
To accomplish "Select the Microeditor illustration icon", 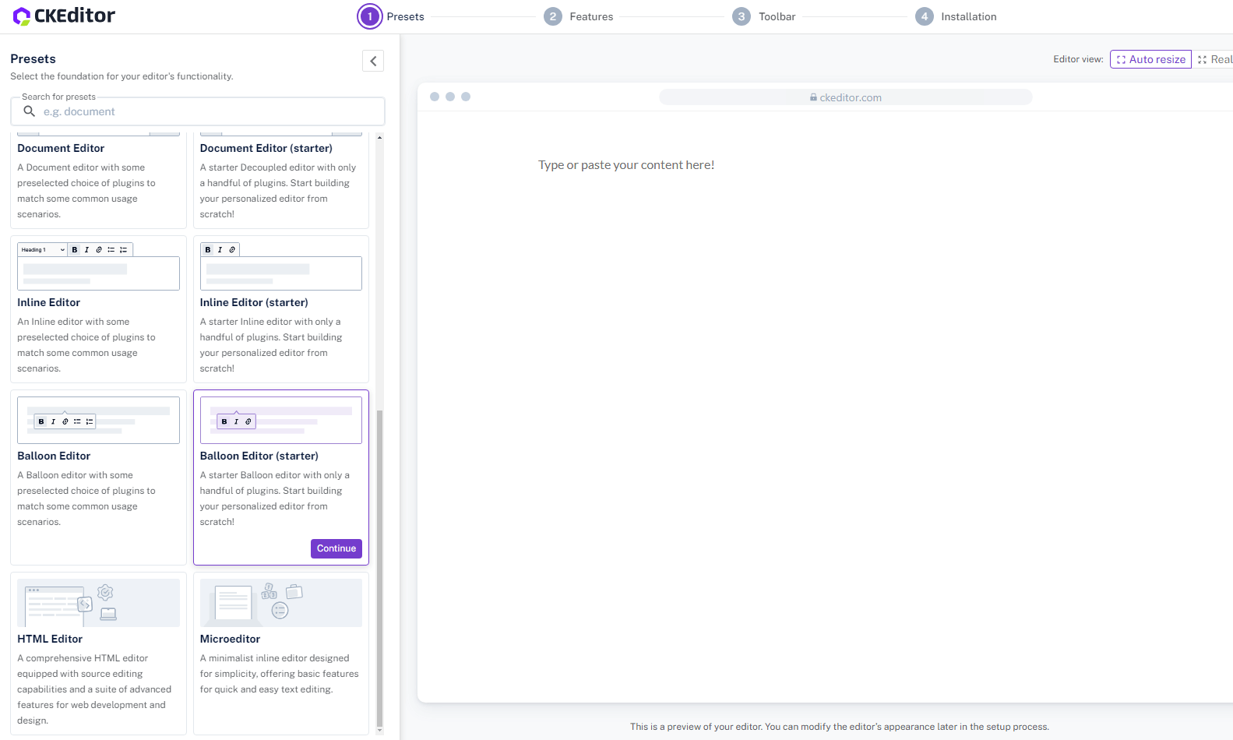I will [x=280, y=603].
